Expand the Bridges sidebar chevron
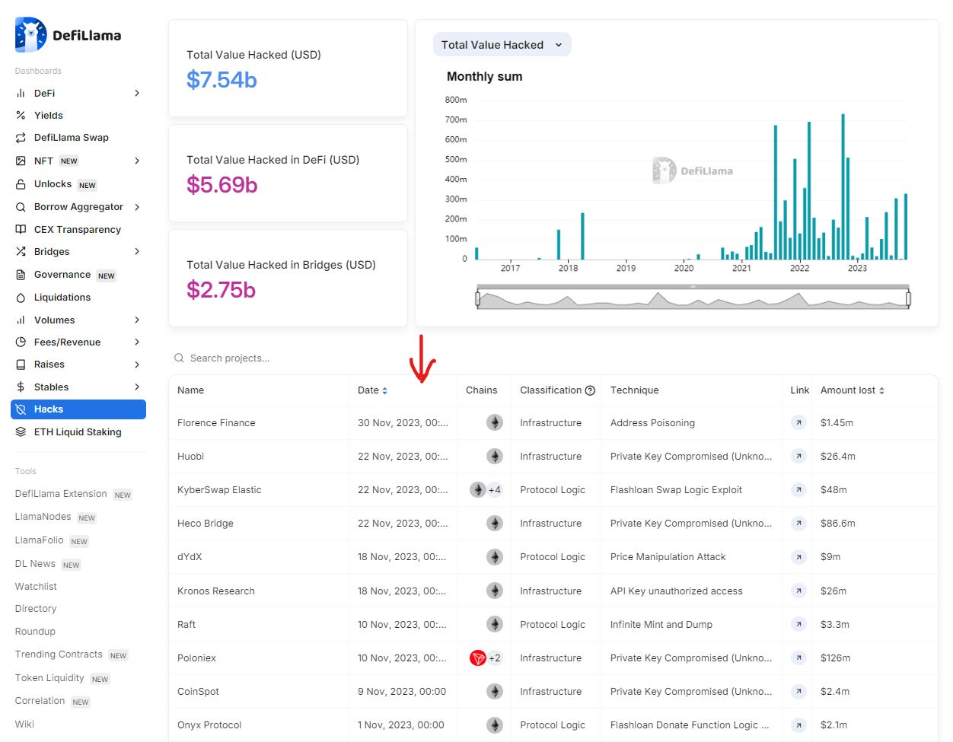Image resolution: width=953 pixels, height=742 pixels. click(x=137, y=251)
